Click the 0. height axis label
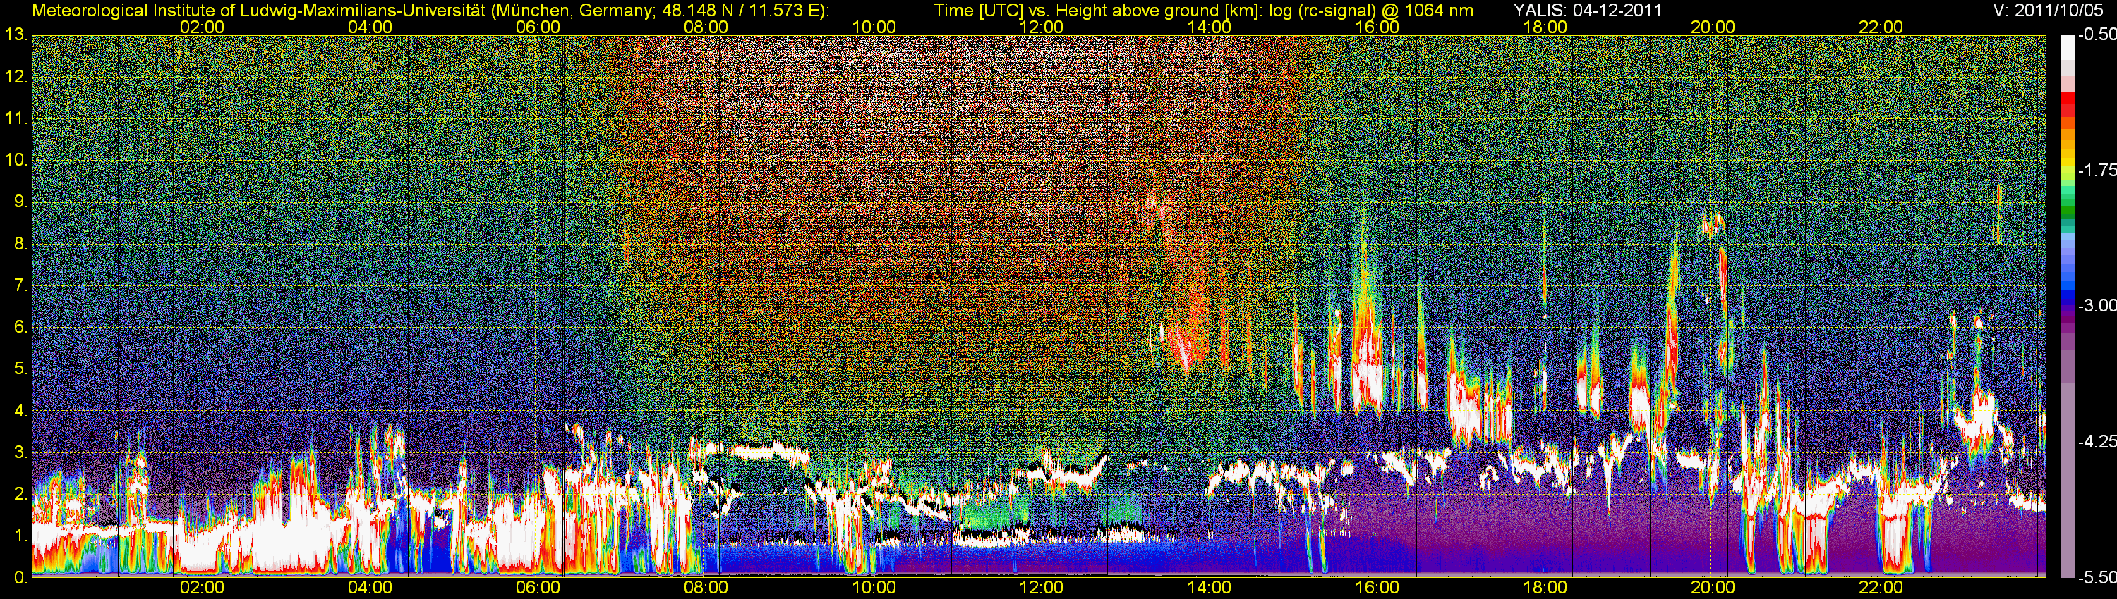2117x599 pixels. pos(20,577)
